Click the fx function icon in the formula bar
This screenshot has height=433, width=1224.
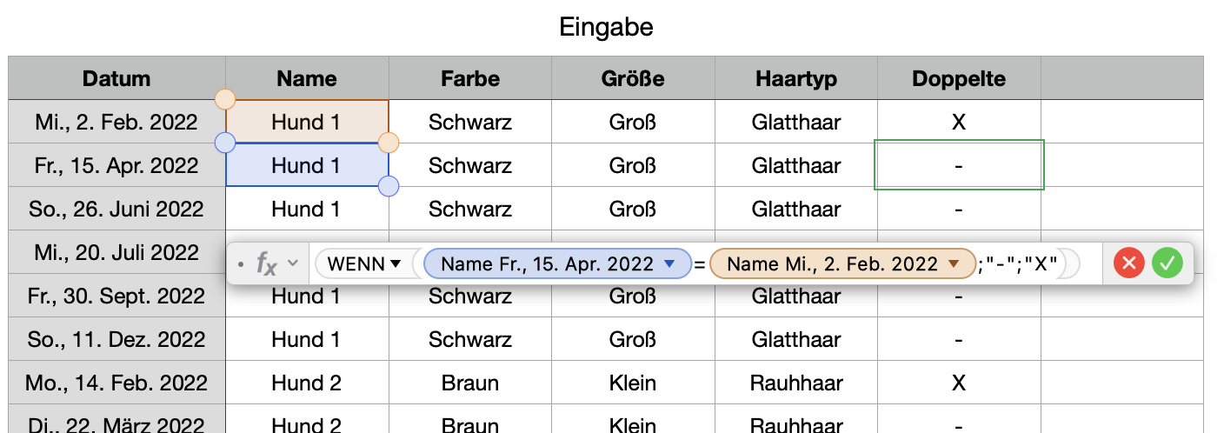pos(266,263)
